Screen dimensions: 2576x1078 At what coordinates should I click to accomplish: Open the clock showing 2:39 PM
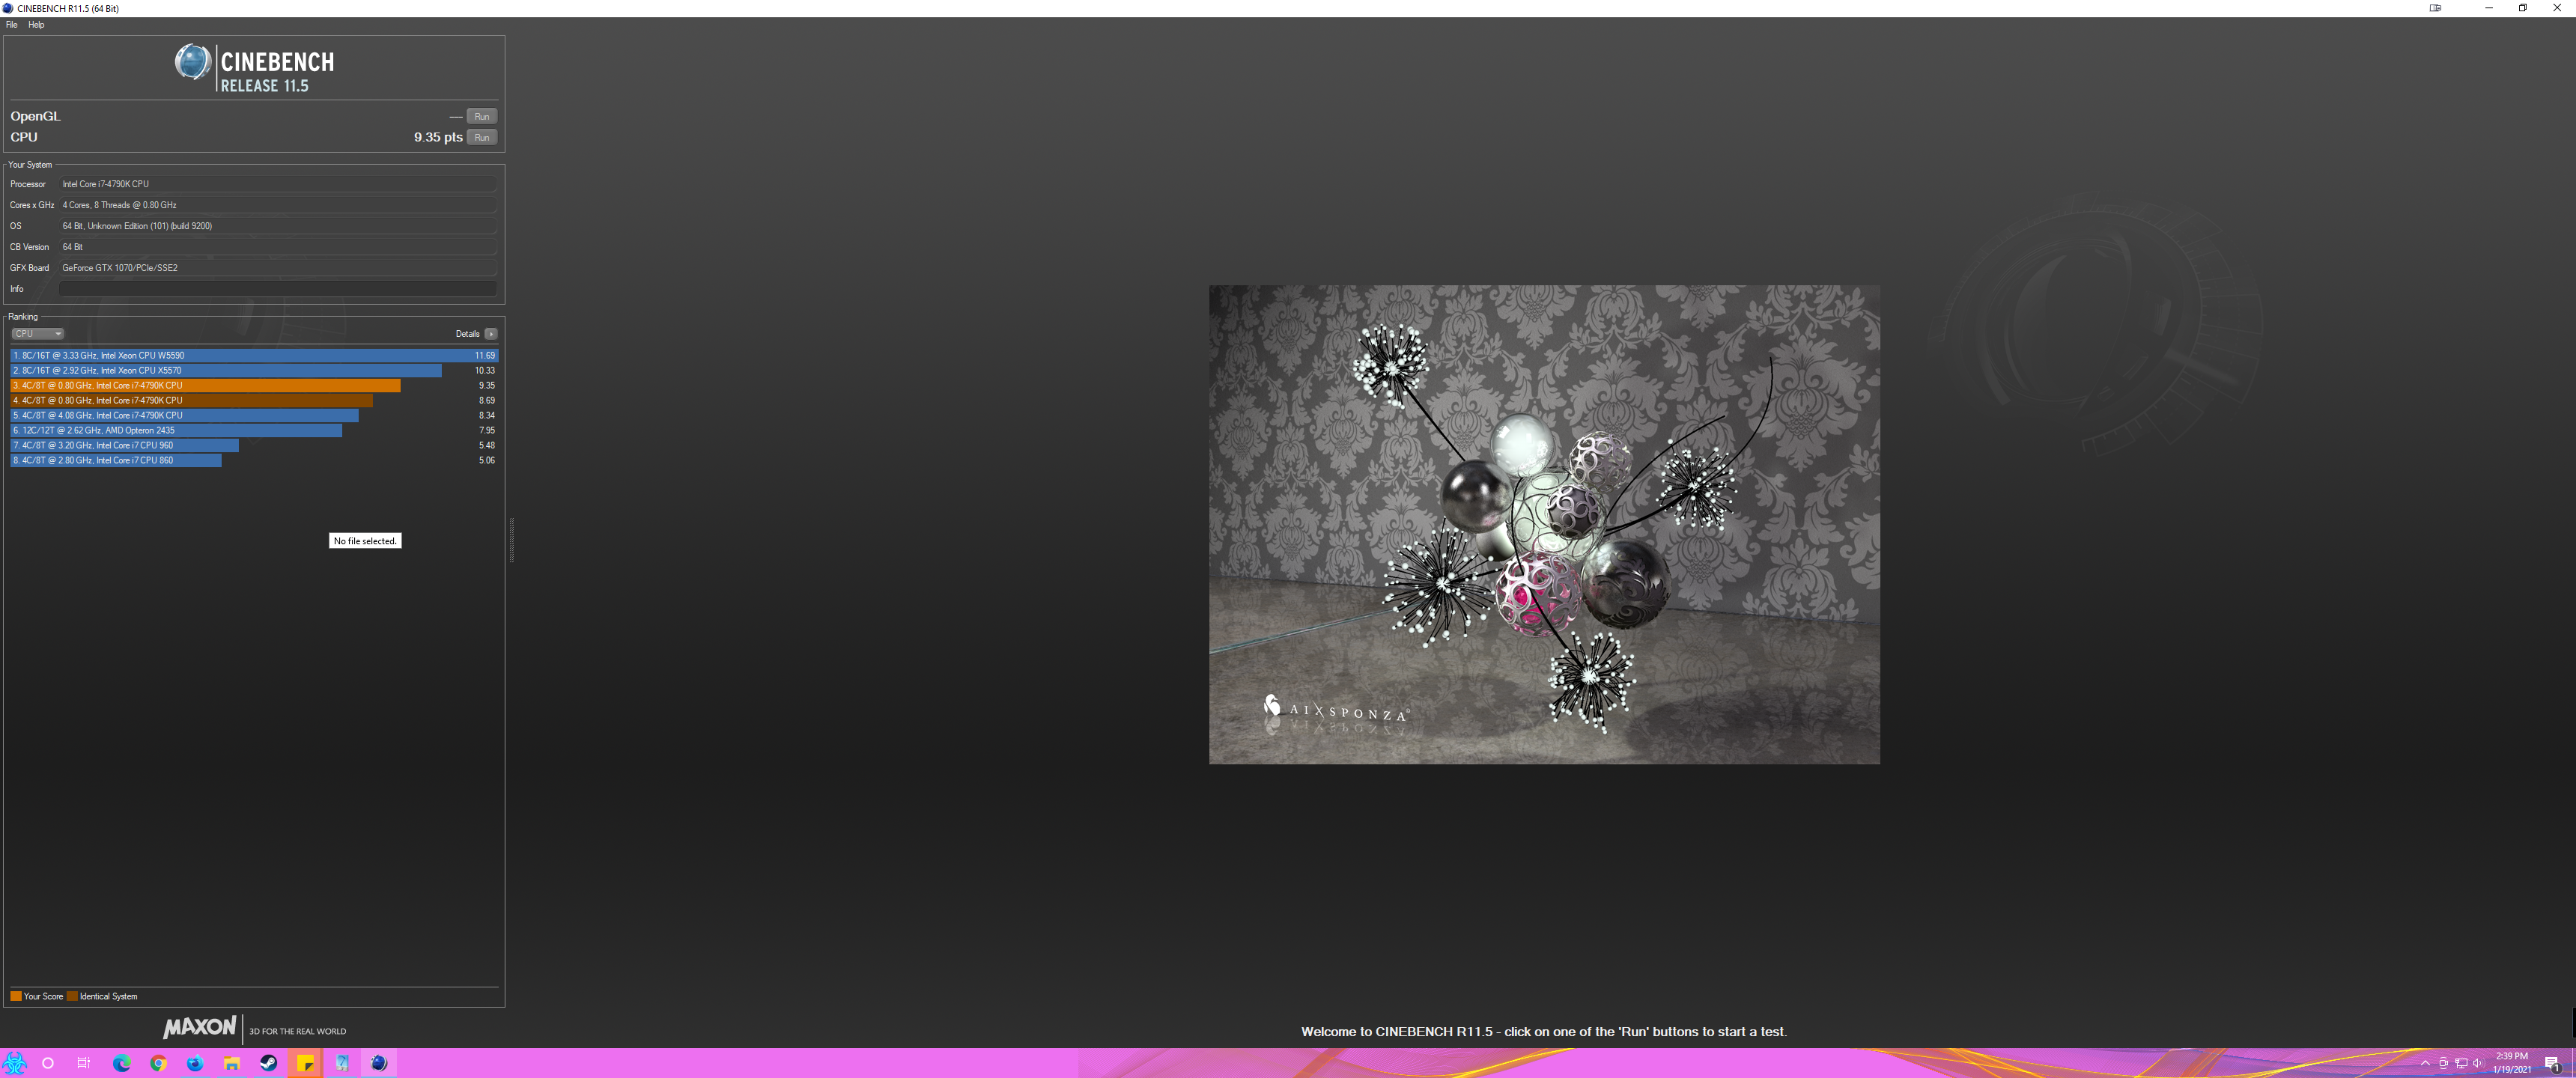(2511, 1063)
